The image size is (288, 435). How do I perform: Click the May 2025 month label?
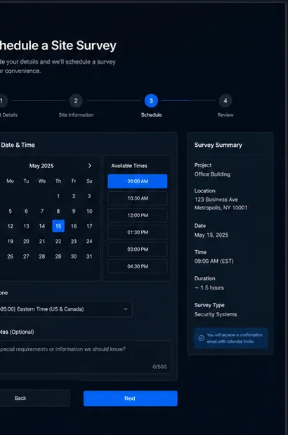[x=41, y=166]
